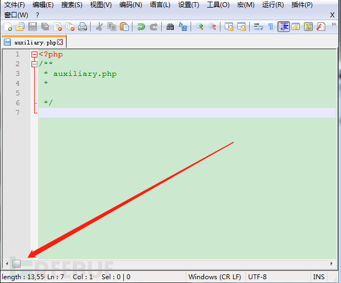This screenshot has width=341, height=283.
Task: Click the horizontal scrollbar thumb
Action: (x=16, y=263)
